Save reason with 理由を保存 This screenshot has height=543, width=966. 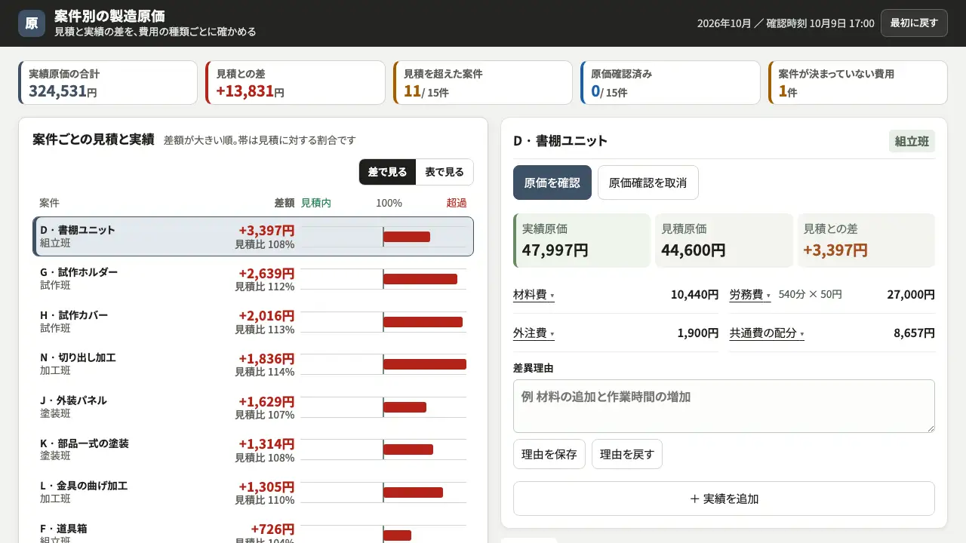[x=549, y=454]
